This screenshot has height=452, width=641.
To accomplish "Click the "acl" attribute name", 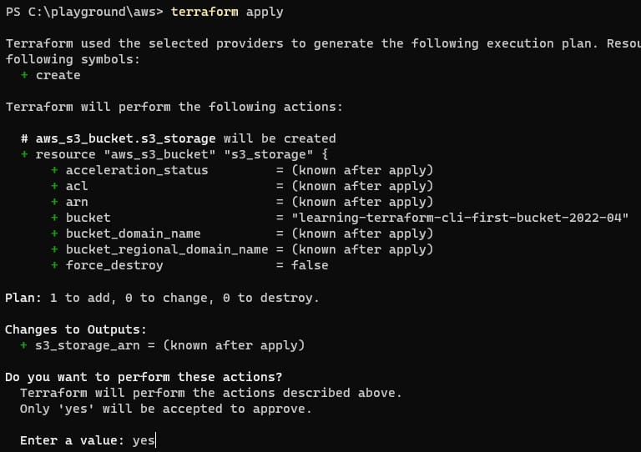I will click(77, 186).
